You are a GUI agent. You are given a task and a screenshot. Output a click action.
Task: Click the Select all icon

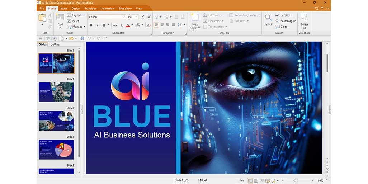coord(304,18)
